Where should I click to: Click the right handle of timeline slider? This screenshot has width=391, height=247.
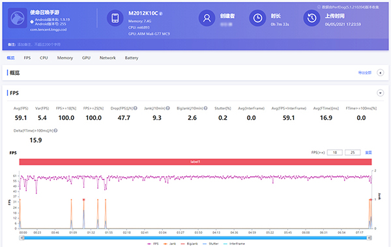click(369, 238)
